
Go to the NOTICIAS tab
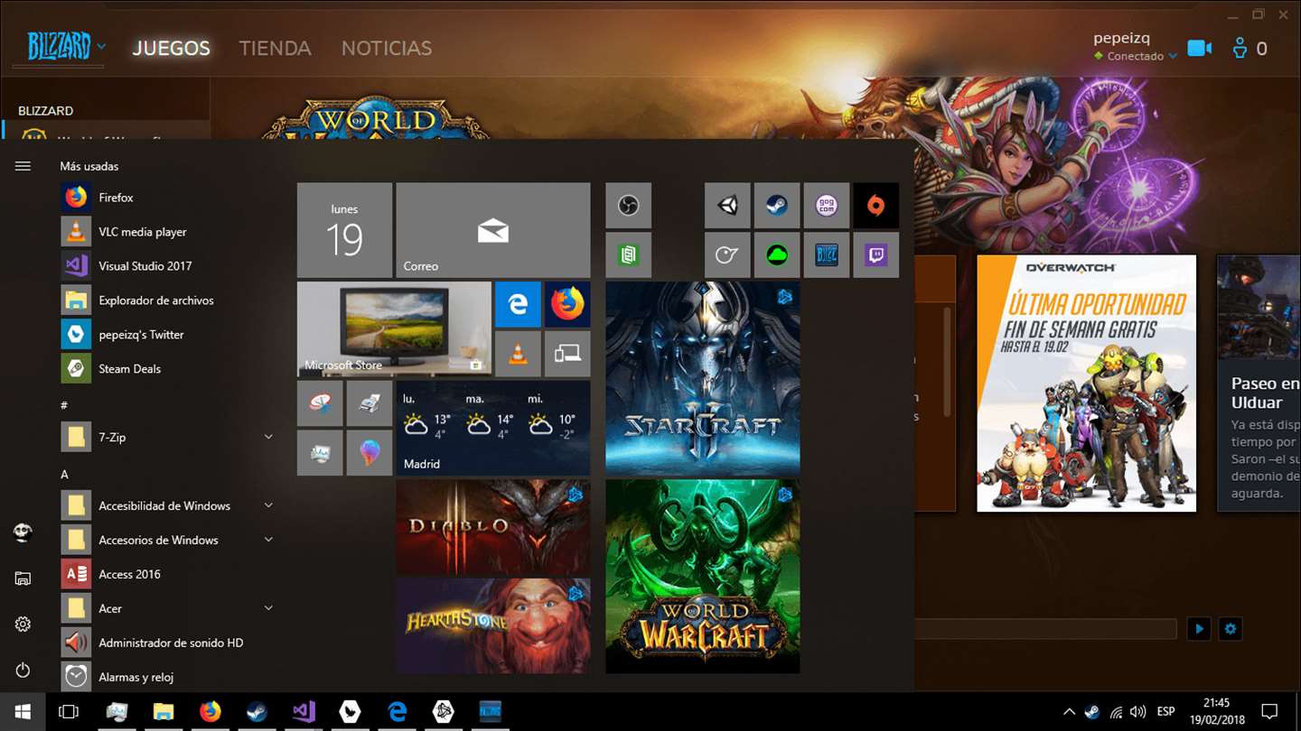click(387, 48)
